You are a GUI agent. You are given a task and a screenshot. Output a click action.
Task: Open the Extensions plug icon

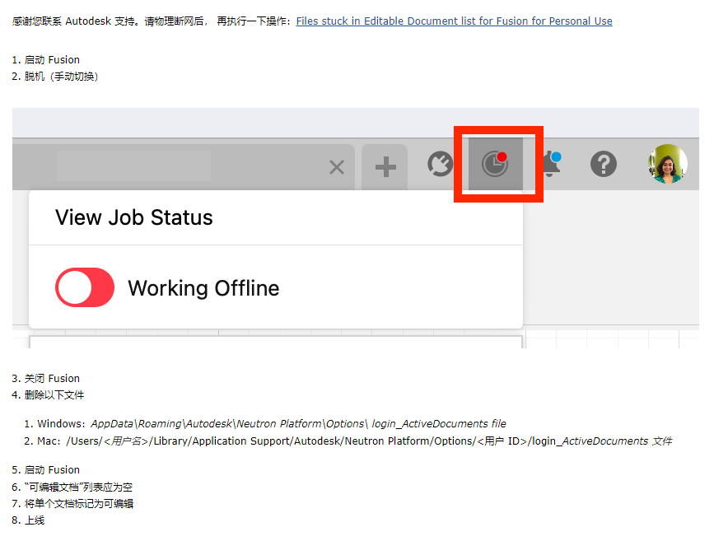441,164
